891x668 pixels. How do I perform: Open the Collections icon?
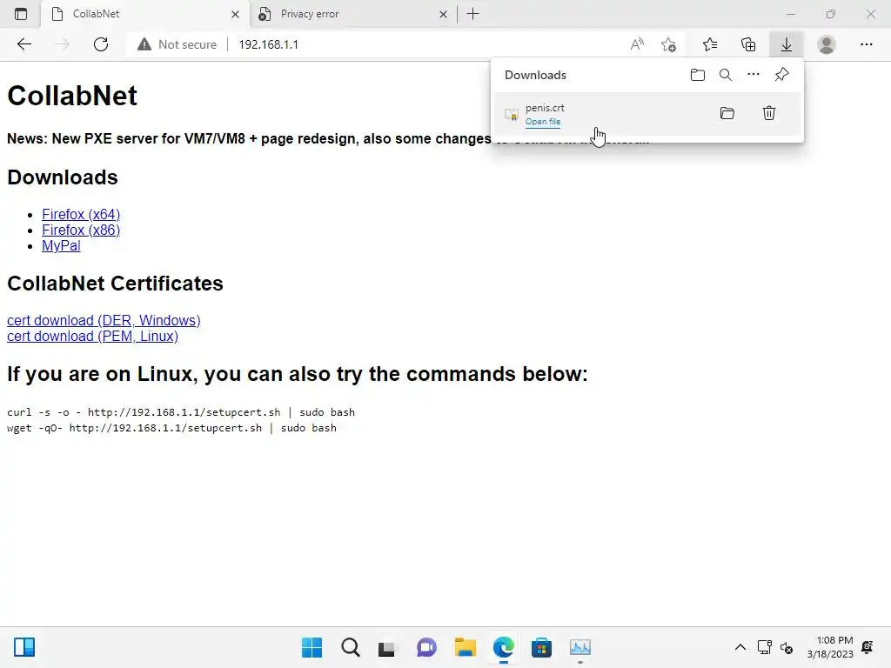[x=748, y=44]
